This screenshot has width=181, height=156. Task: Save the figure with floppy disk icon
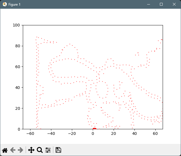point(58,150)
